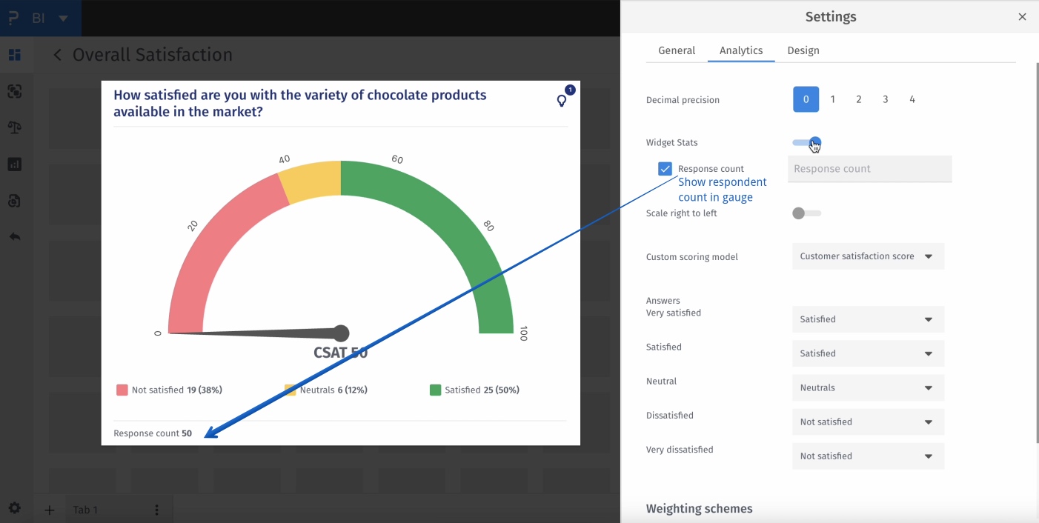Enable the Scale right to left toggle

[806, 213]
